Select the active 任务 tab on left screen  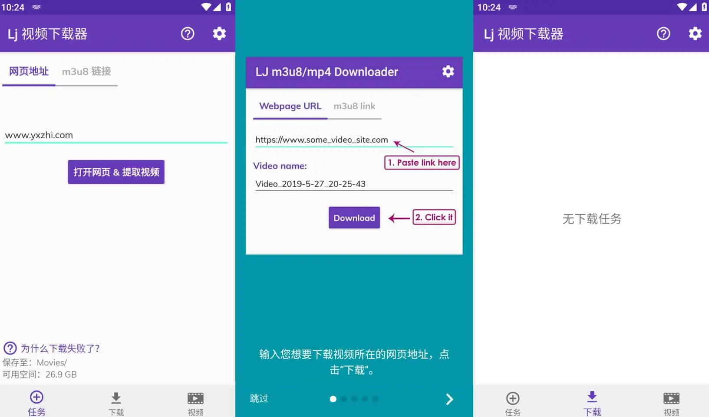[36, 401]
